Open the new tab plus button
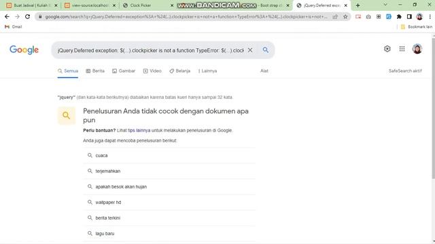 pos(358,5)
